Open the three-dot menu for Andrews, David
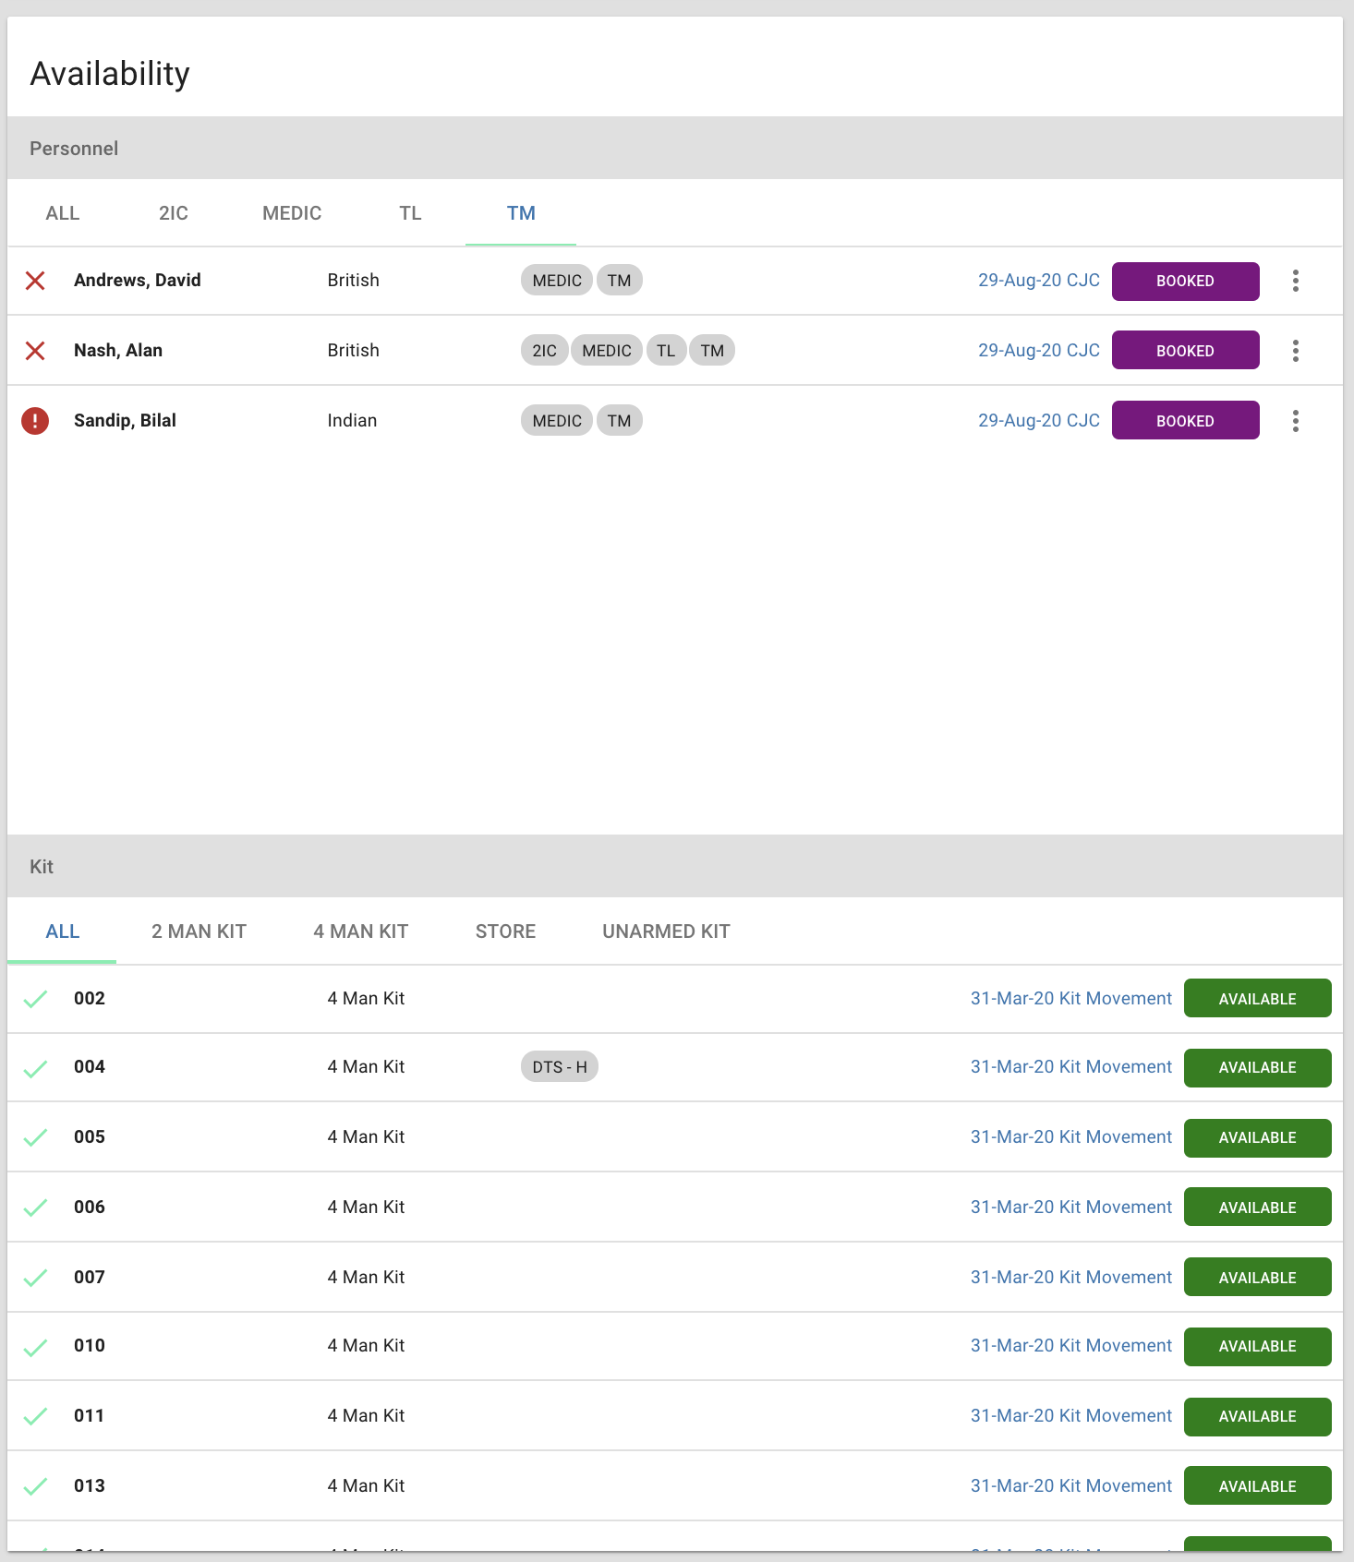 click(1296, 281)
